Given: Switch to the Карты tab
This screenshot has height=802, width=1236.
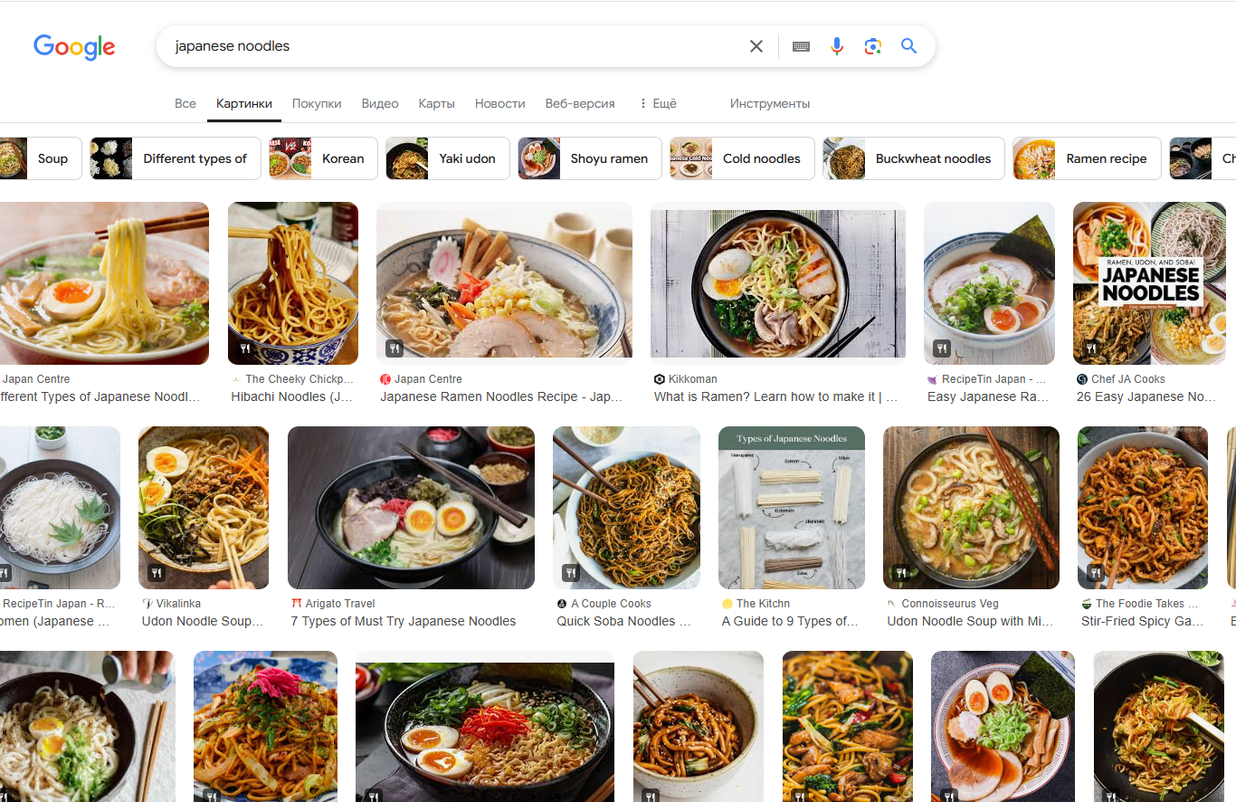Looking at the screenshot, I should [436, 103].
